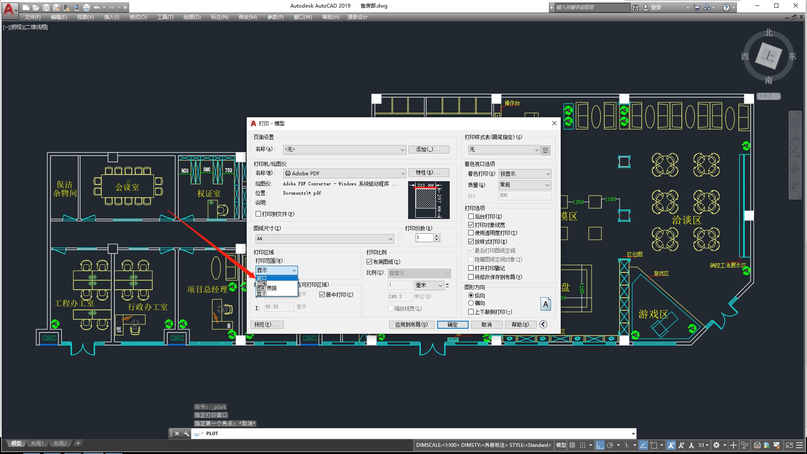Image resolution: width=807 pixels, height=454 pixels.
Task: Toggle grid display icon in status bar
Action: click(572, 445)
